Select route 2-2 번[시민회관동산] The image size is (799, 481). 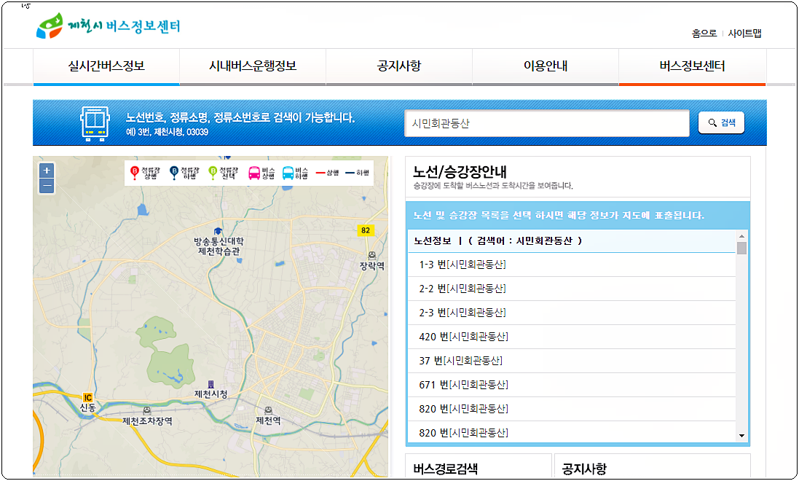(572, 289)
